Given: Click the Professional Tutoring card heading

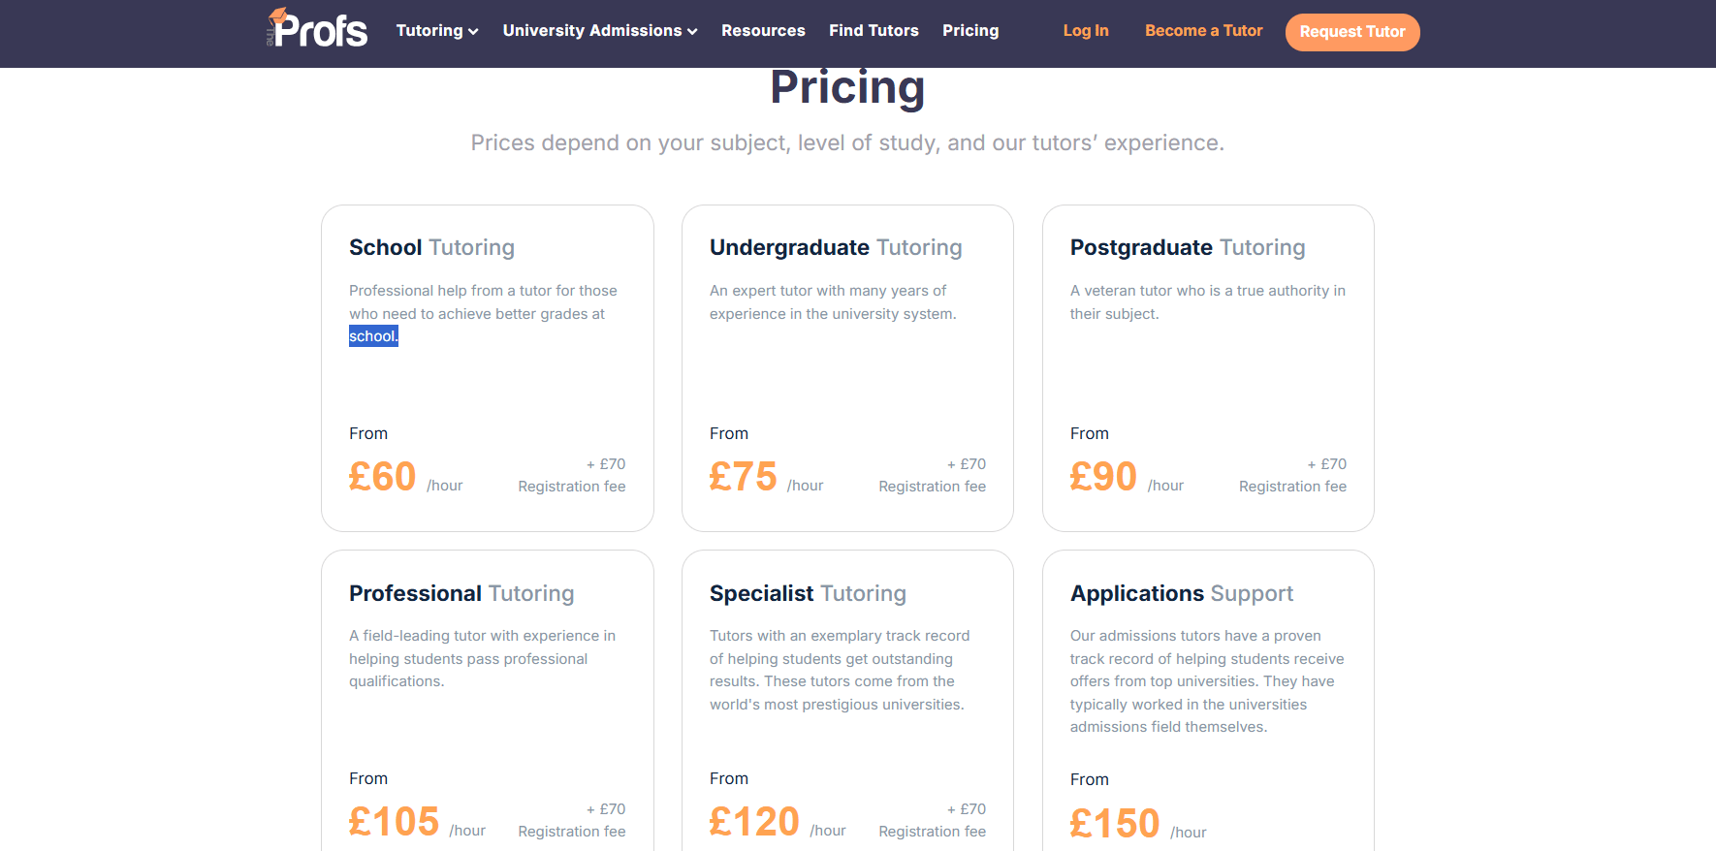Looking at the screenshot, I should (x=461, y=593).
